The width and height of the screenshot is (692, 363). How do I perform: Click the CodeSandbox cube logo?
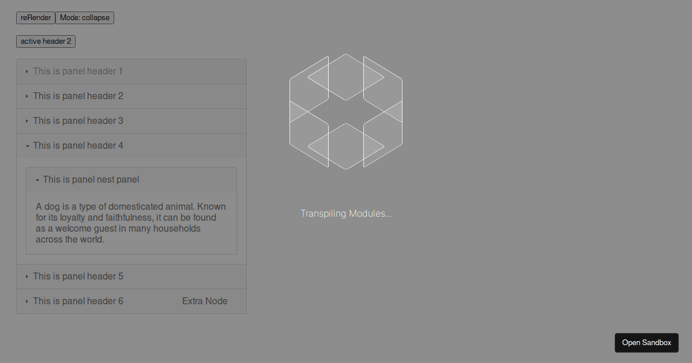tap(345, 111)
